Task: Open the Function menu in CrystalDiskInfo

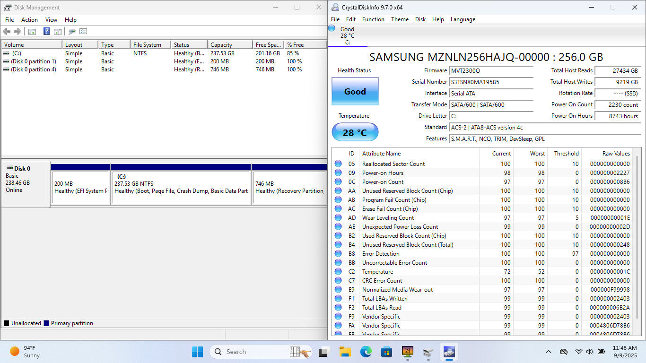Action: [373, 19]
